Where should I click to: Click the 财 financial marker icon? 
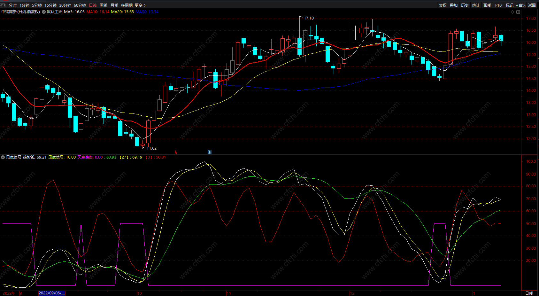pyautogui.click(x=210, y=152)
